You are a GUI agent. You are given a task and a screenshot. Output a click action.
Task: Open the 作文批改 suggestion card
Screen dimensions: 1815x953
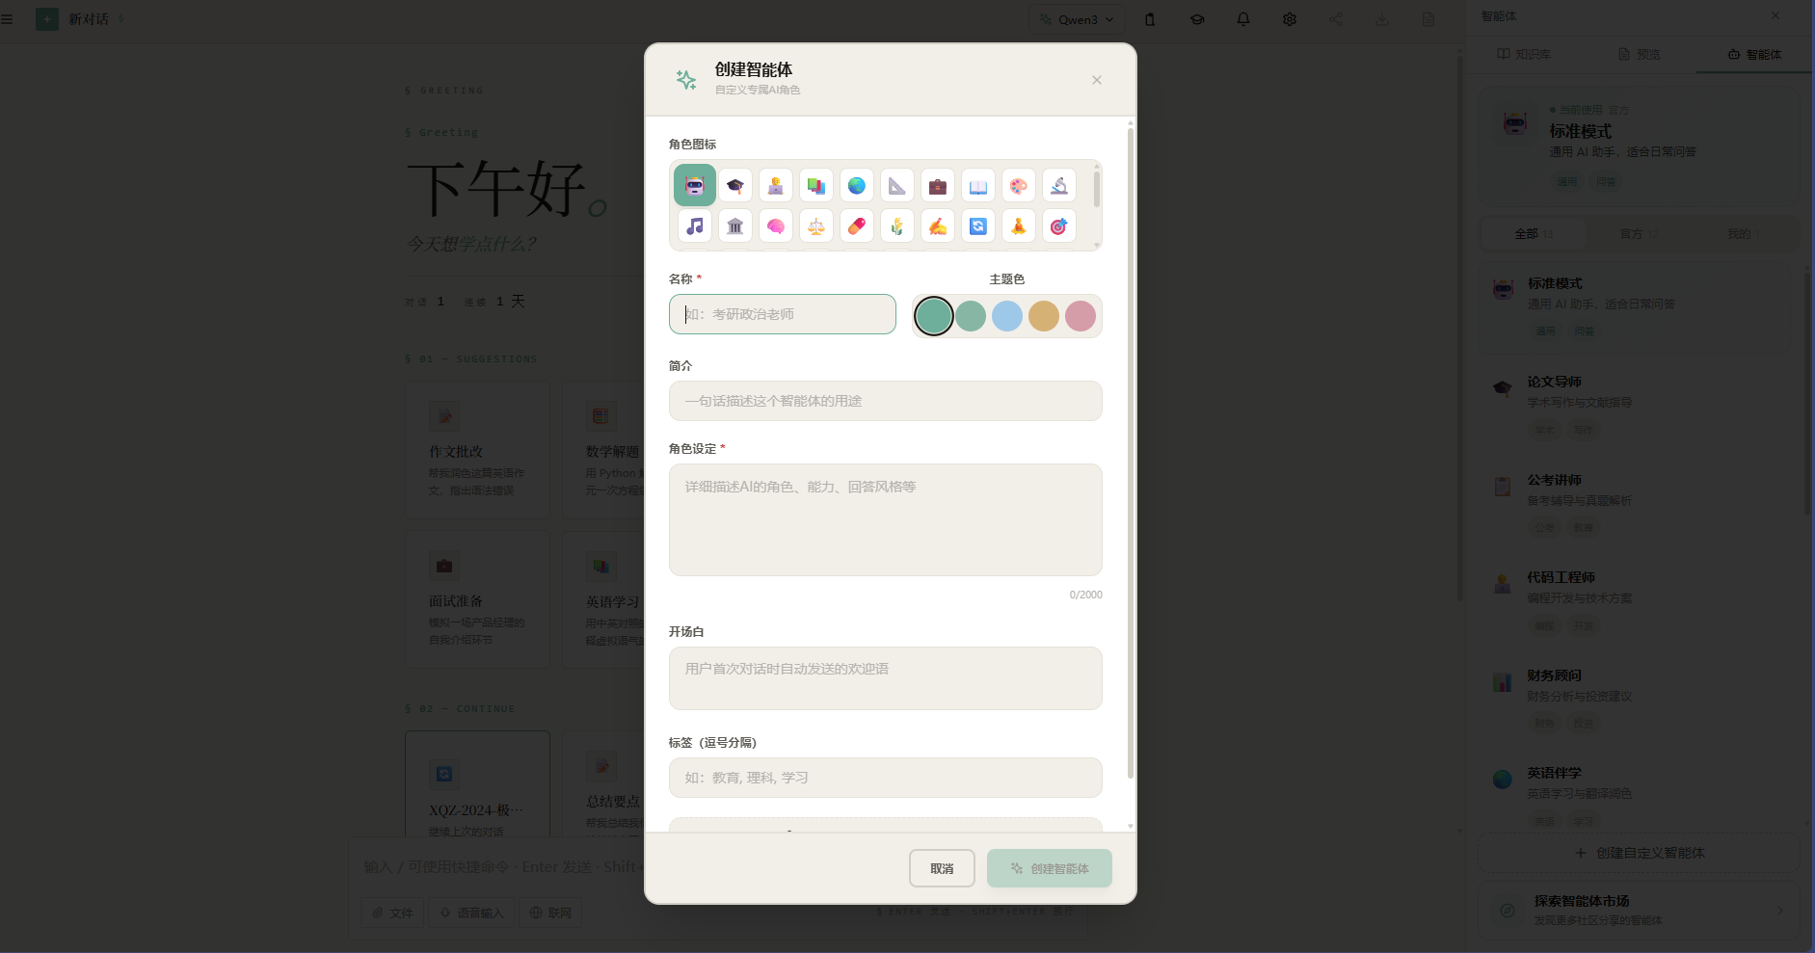[x=478, y=450]
